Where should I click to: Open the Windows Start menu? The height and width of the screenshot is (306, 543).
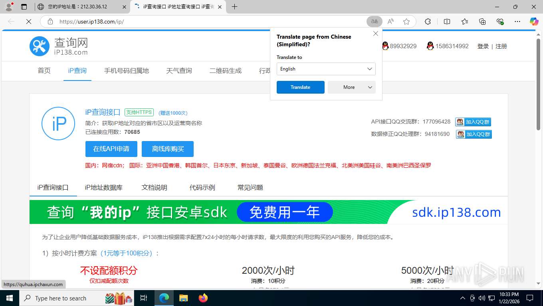point(10,298)
